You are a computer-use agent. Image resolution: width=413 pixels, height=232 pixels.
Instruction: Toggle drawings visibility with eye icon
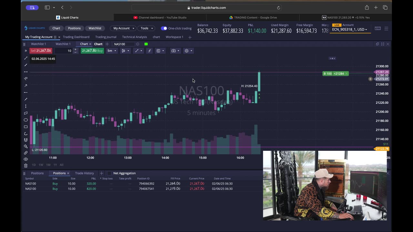pos(26,159)
